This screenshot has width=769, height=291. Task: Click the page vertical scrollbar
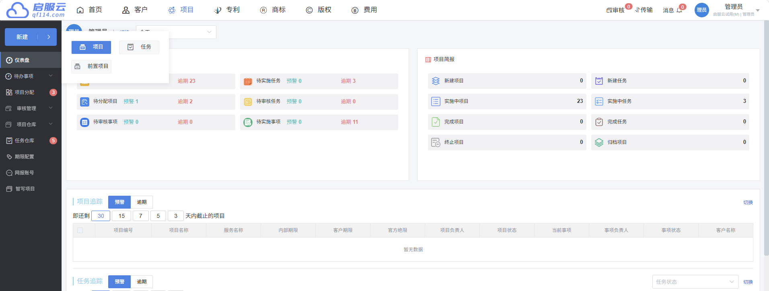(x=766, y=138)
